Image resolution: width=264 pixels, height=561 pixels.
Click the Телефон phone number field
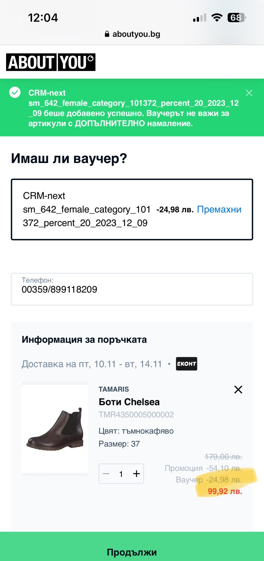pyautogui.click(x=132, y=289)
